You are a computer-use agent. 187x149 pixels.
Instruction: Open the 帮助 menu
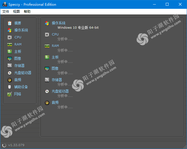27,12
